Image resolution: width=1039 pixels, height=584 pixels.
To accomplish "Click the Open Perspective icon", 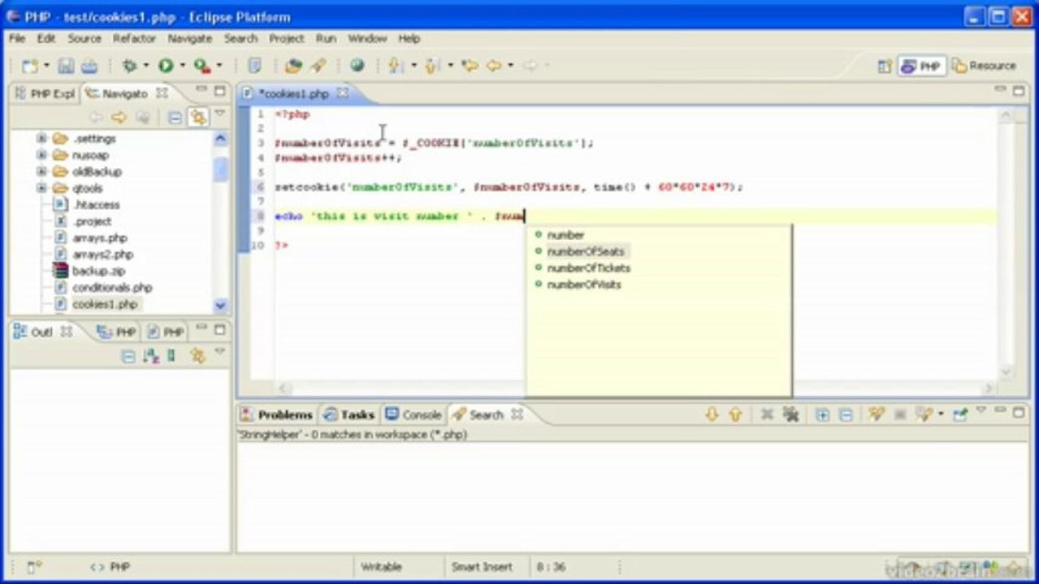I will tap(885, 67).
